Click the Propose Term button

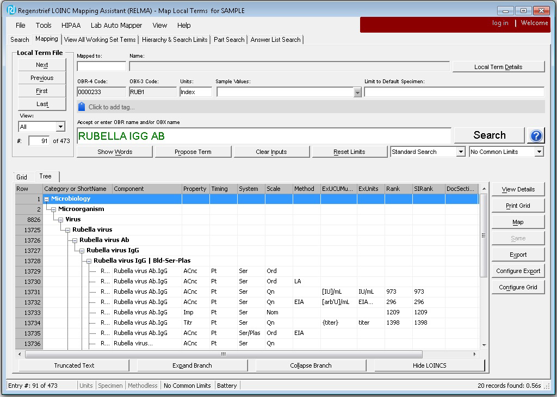pyautogui.click(x=193, y=152)
